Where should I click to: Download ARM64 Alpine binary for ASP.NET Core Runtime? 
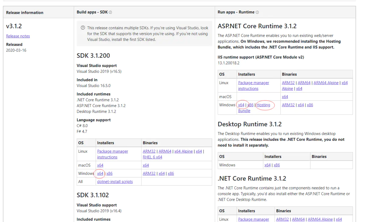point(326,82)
